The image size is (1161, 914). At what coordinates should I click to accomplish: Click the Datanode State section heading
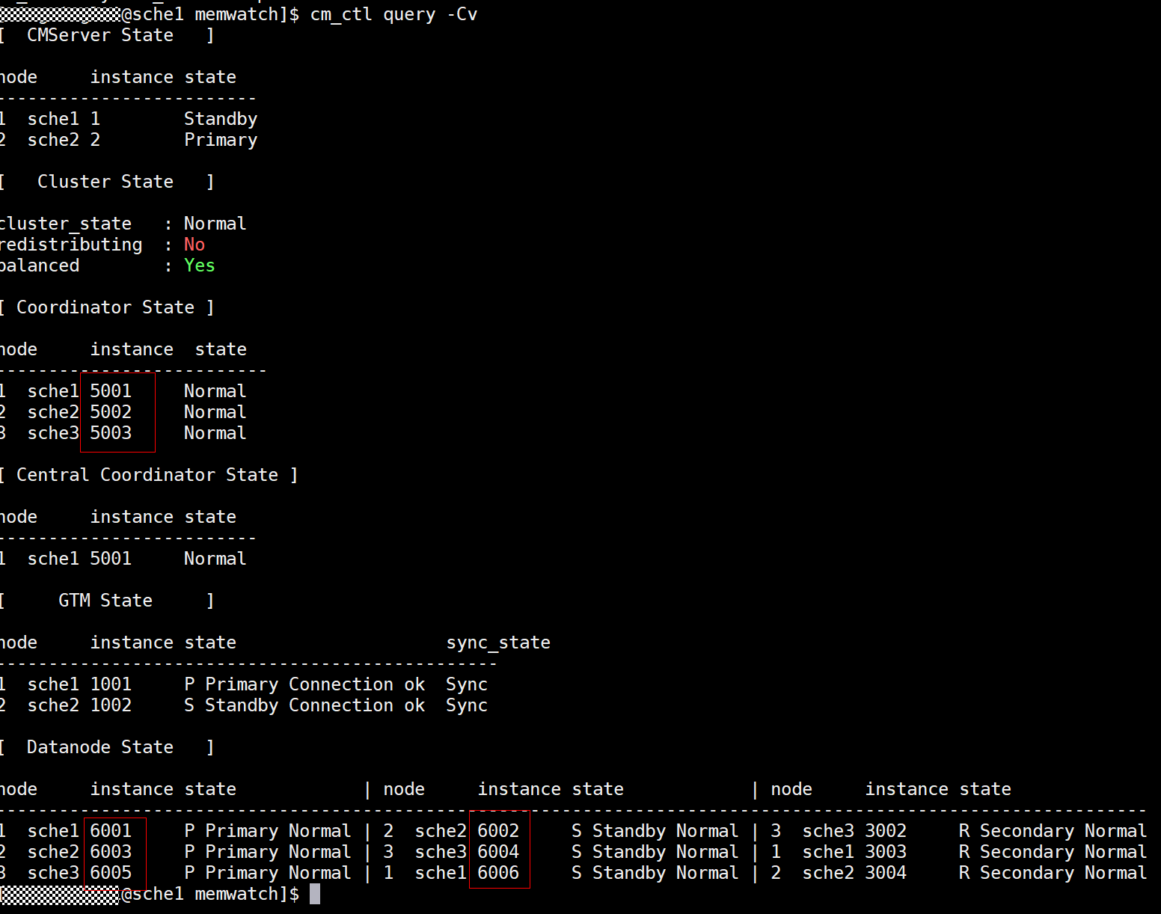tap(100, 747)
